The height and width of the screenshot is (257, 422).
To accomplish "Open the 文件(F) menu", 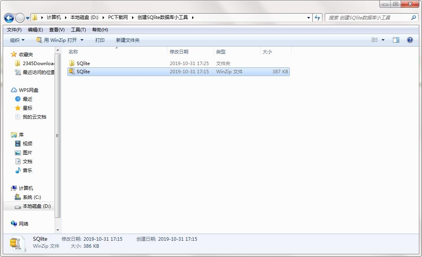I will point(14,29).
